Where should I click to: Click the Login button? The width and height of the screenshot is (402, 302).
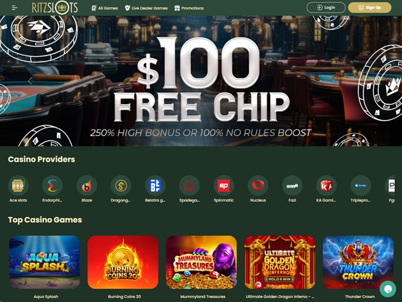coord(326,8)
